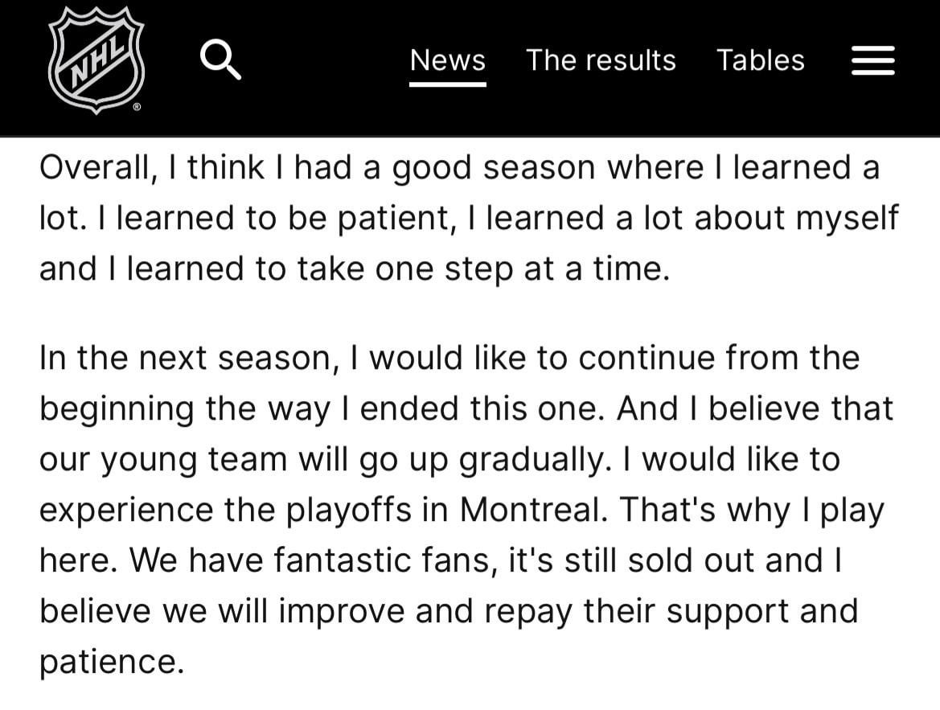Open The results section
This screenshot has width=940, height=710.
click(x=601, y=60)
